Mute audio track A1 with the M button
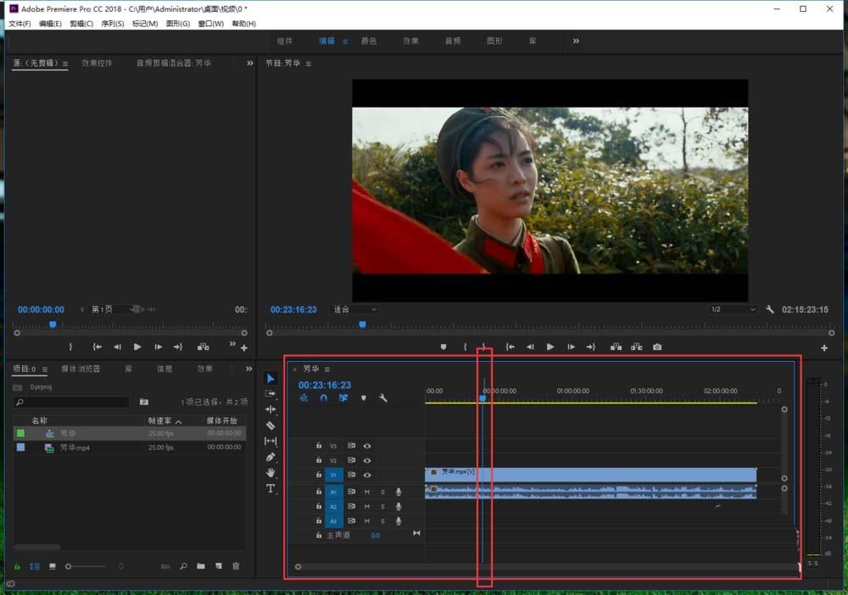 (x=368, y=491)
